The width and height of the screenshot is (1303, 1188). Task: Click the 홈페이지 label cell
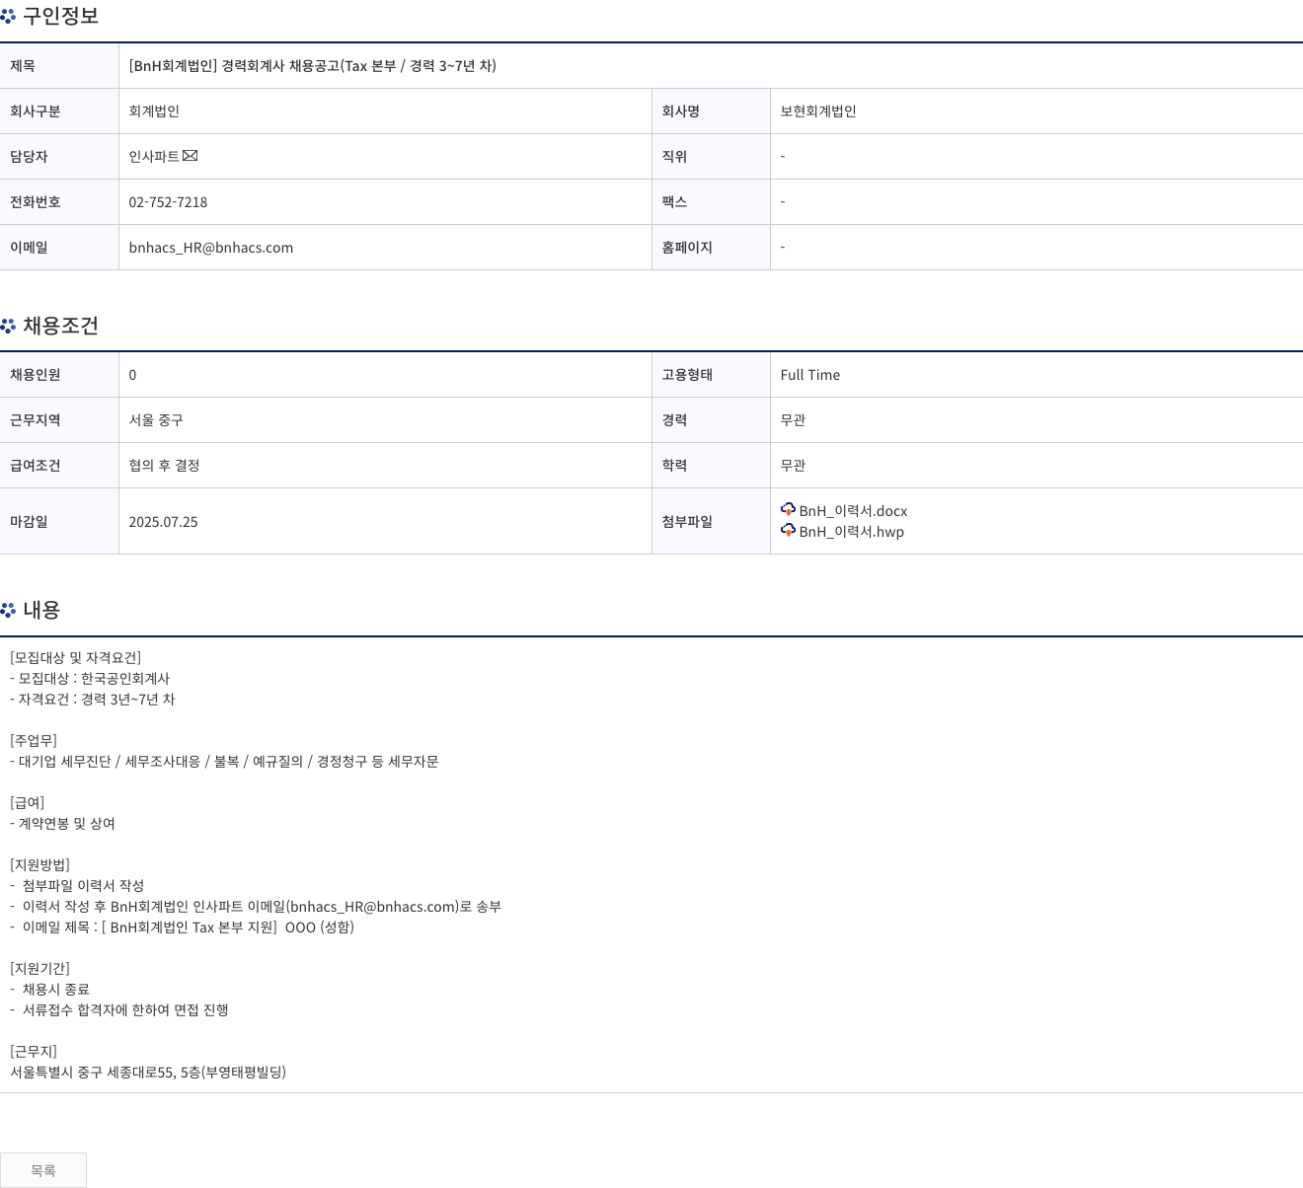click(711, 248)
